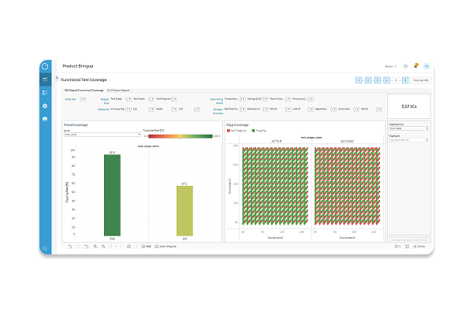Viewport: 473px width, 315px height.
Task: Click the 'Functional Test Coverage' page title
Action: 84,80
